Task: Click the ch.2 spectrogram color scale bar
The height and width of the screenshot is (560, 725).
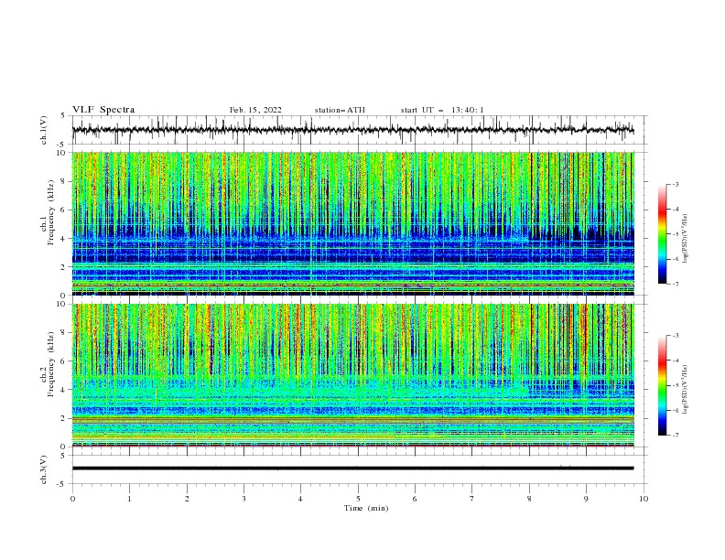Action: pos(663,385)
